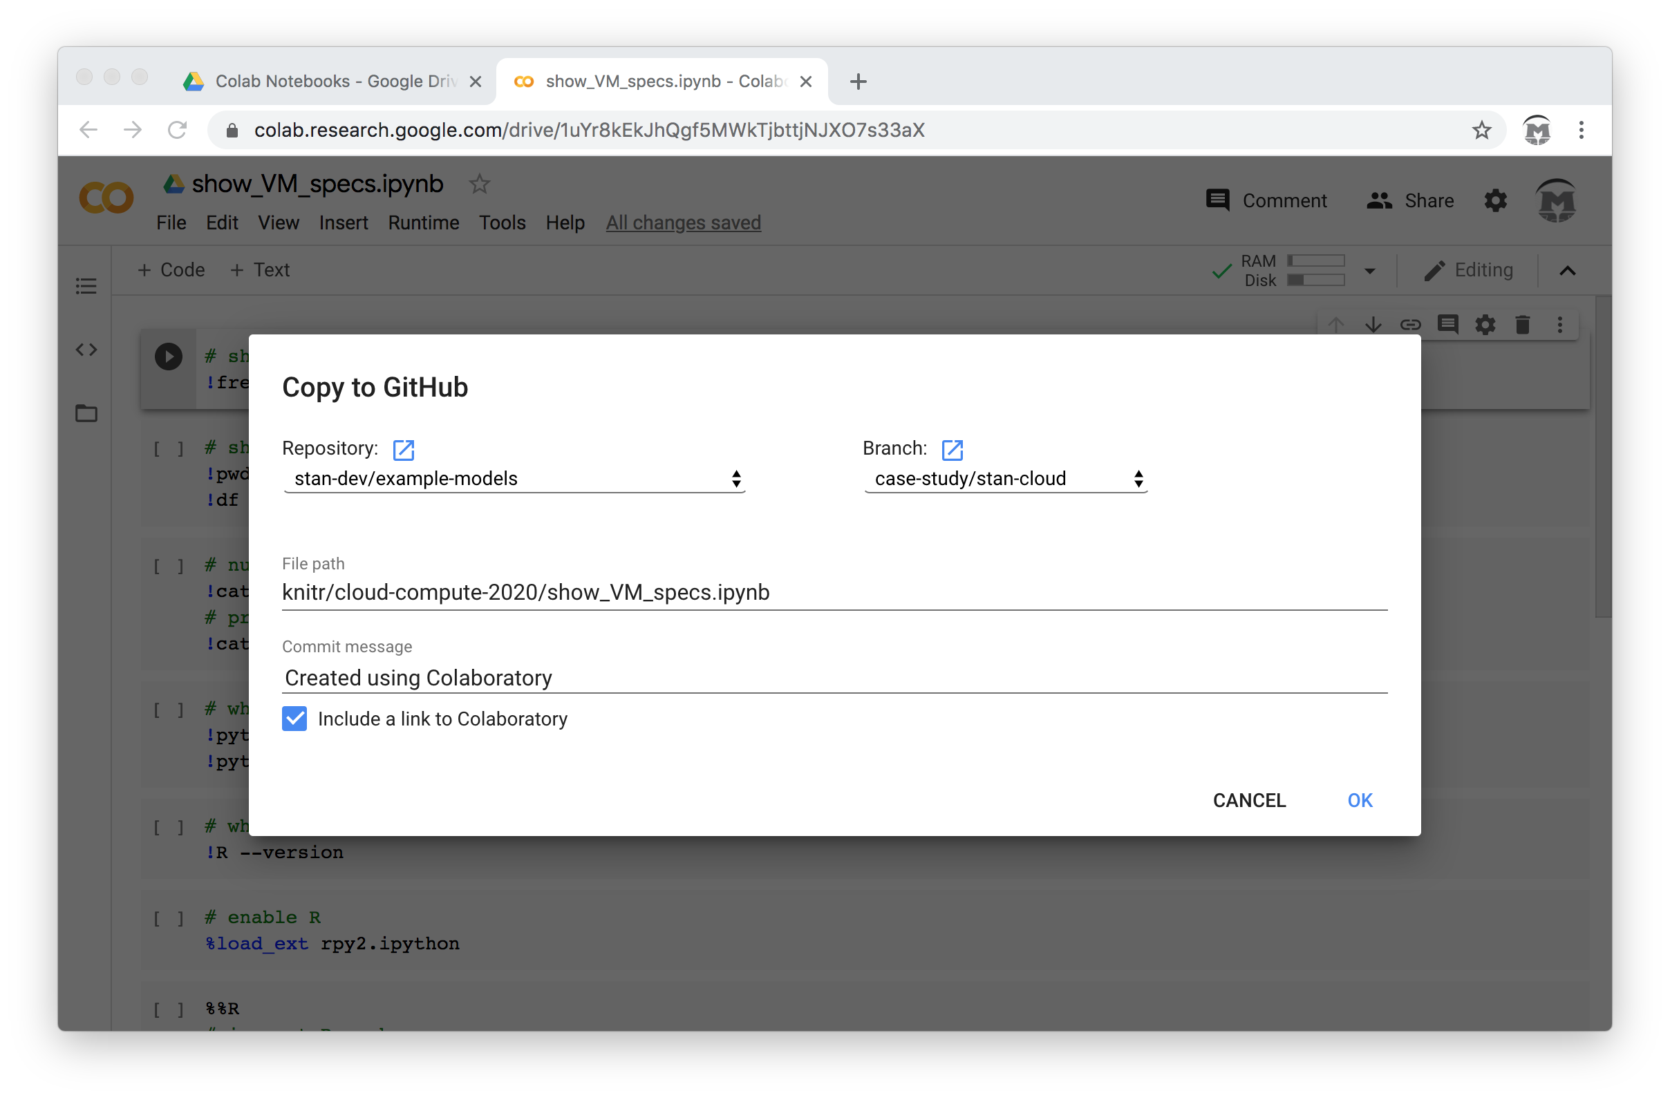Image resolution: width=1670 pixels, height=1100 pixels.
Task: Star the show_VM_specs.ipynb notebook title
Action: click(479, 184)
